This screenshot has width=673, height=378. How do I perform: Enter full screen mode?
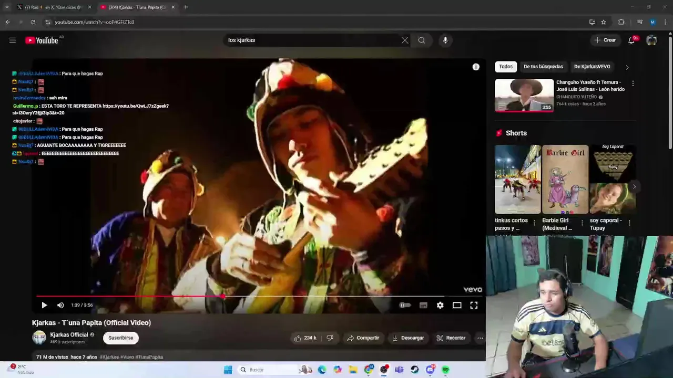(x=474, y=305)
